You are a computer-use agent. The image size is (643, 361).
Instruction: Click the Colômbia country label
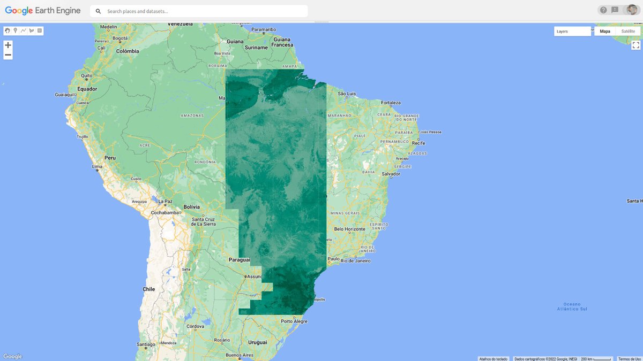pos(128,51)
